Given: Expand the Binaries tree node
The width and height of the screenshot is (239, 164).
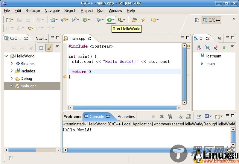Looking at the screenshot, I should click(x=11, y=63).
